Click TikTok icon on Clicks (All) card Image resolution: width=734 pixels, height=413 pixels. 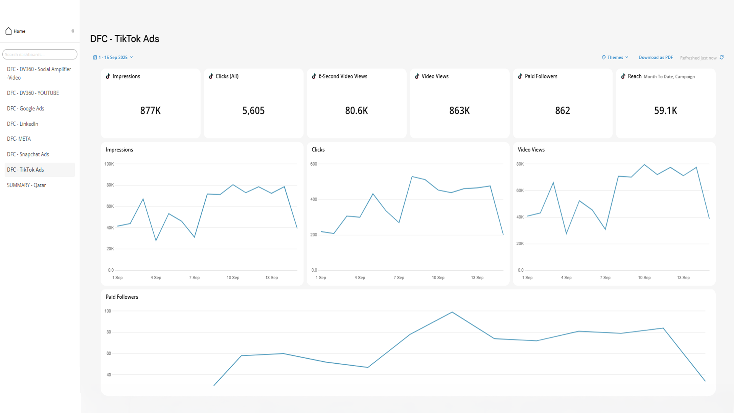point(211,76)
